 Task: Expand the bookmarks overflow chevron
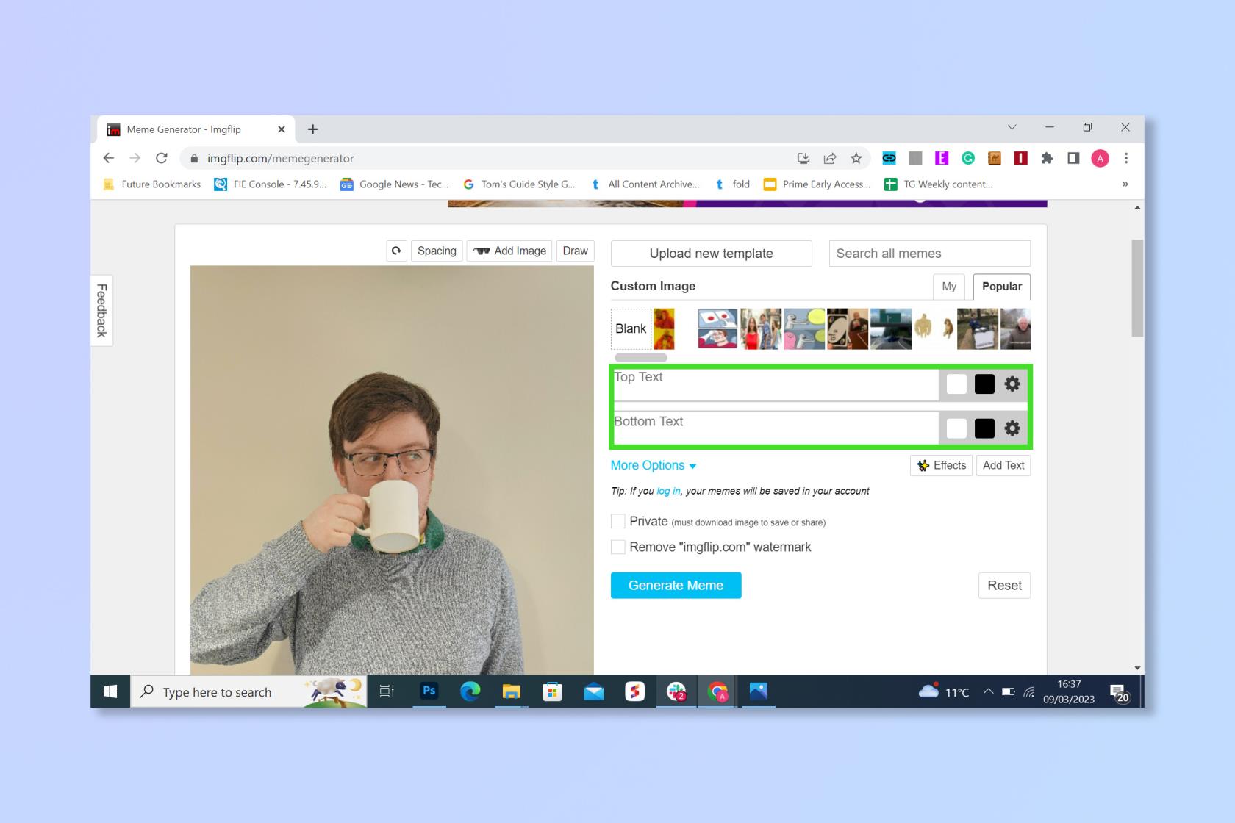1125,184
